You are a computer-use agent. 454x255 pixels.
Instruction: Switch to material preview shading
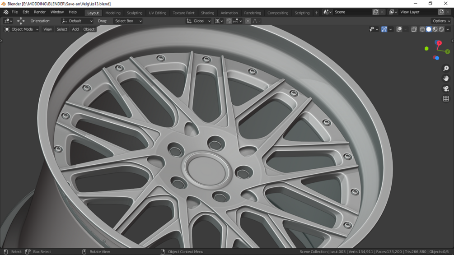[435, 29]
